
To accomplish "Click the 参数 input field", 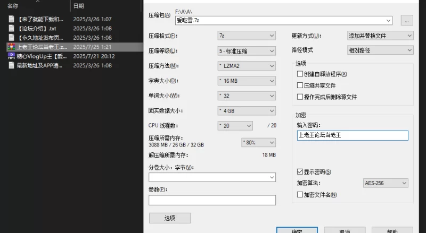I will [x=212, y=200].
